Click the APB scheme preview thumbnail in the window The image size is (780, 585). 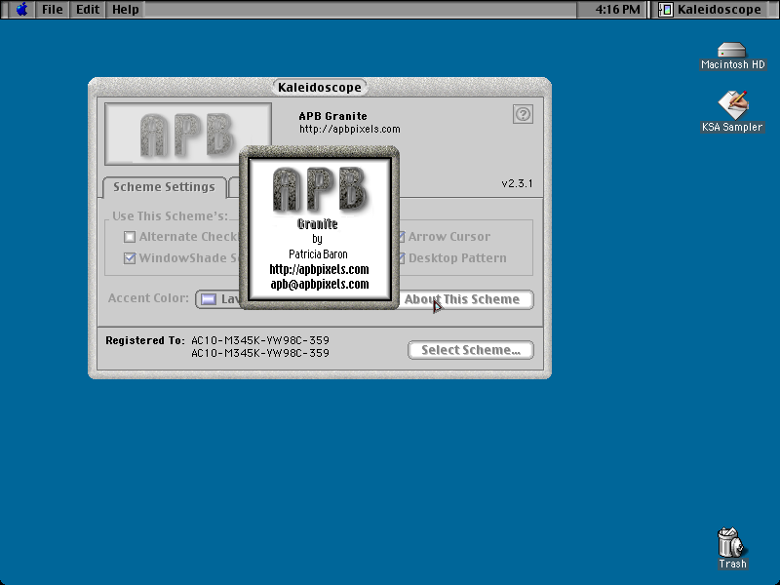click(188, 135)
